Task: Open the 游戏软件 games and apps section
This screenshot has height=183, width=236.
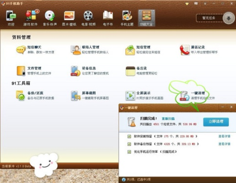Action: click(31, 18)
